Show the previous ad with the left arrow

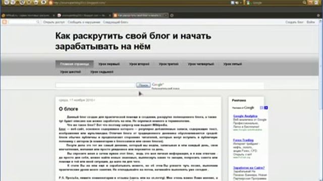[261, 108]
